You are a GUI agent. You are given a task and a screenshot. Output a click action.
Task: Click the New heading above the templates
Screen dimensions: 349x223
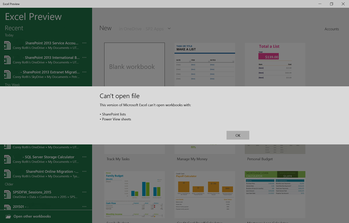click(x=105, y=28)
